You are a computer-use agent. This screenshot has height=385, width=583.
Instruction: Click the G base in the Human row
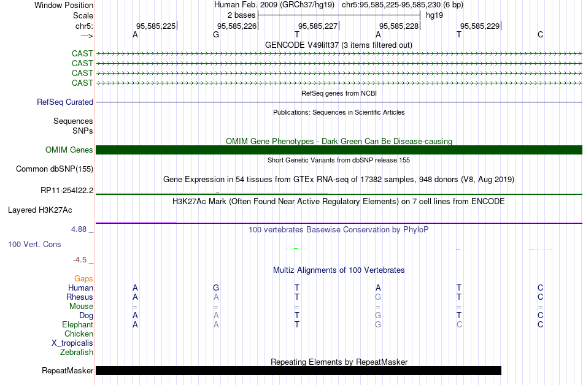tap(216, 288)
